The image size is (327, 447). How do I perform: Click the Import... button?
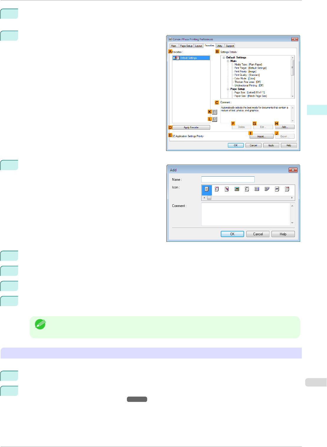point(261,137)
